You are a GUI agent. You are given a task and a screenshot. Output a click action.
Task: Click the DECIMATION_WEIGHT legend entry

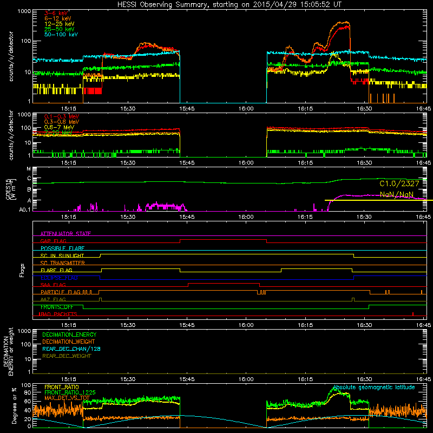(69, 342)
